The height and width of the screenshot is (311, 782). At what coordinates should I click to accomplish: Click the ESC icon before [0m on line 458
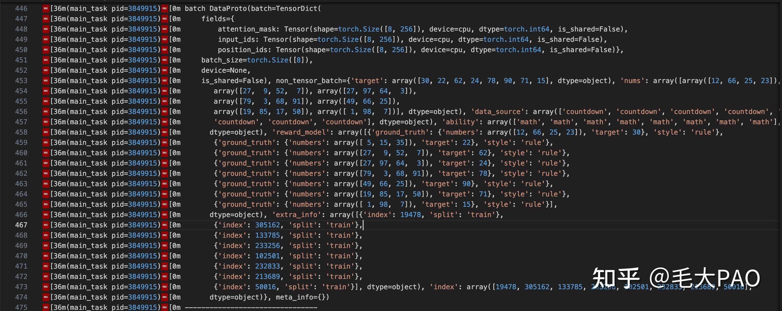tap(165, 132)
